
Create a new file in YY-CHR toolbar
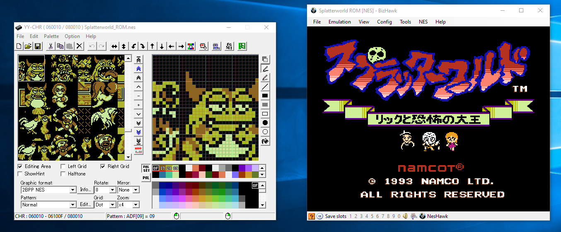pos(19,46)
